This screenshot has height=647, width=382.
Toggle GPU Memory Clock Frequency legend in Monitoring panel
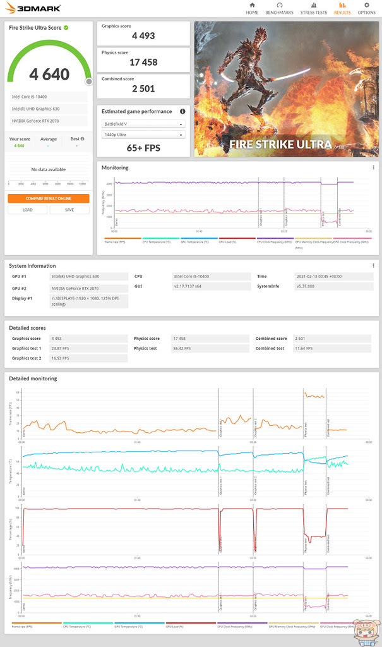313,243
